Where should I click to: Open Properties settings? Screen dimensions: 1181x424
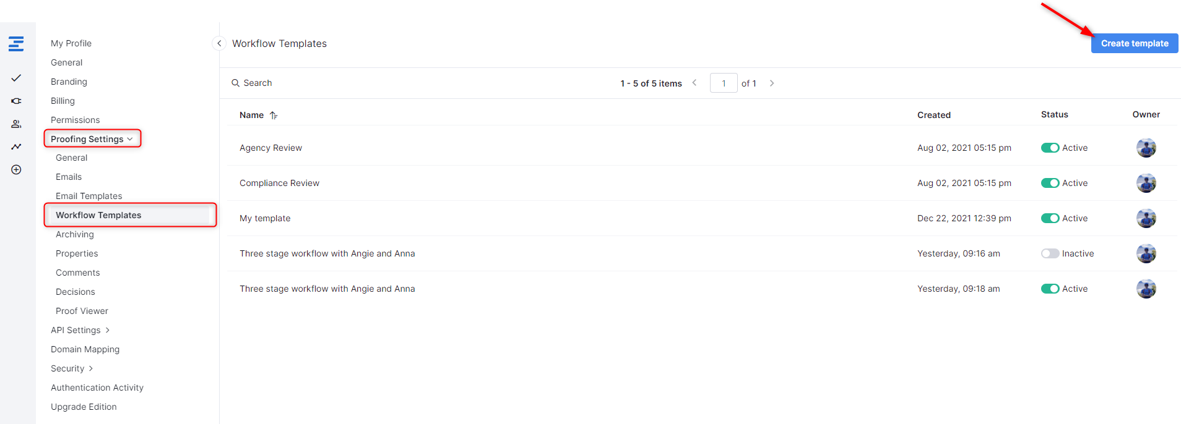click(77, 253)
